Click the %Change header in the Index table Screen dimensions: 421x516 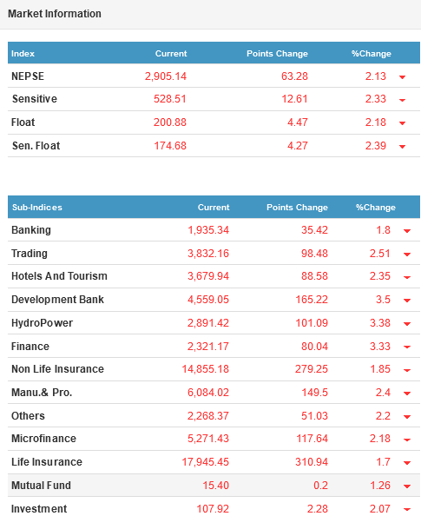[372, 53]
